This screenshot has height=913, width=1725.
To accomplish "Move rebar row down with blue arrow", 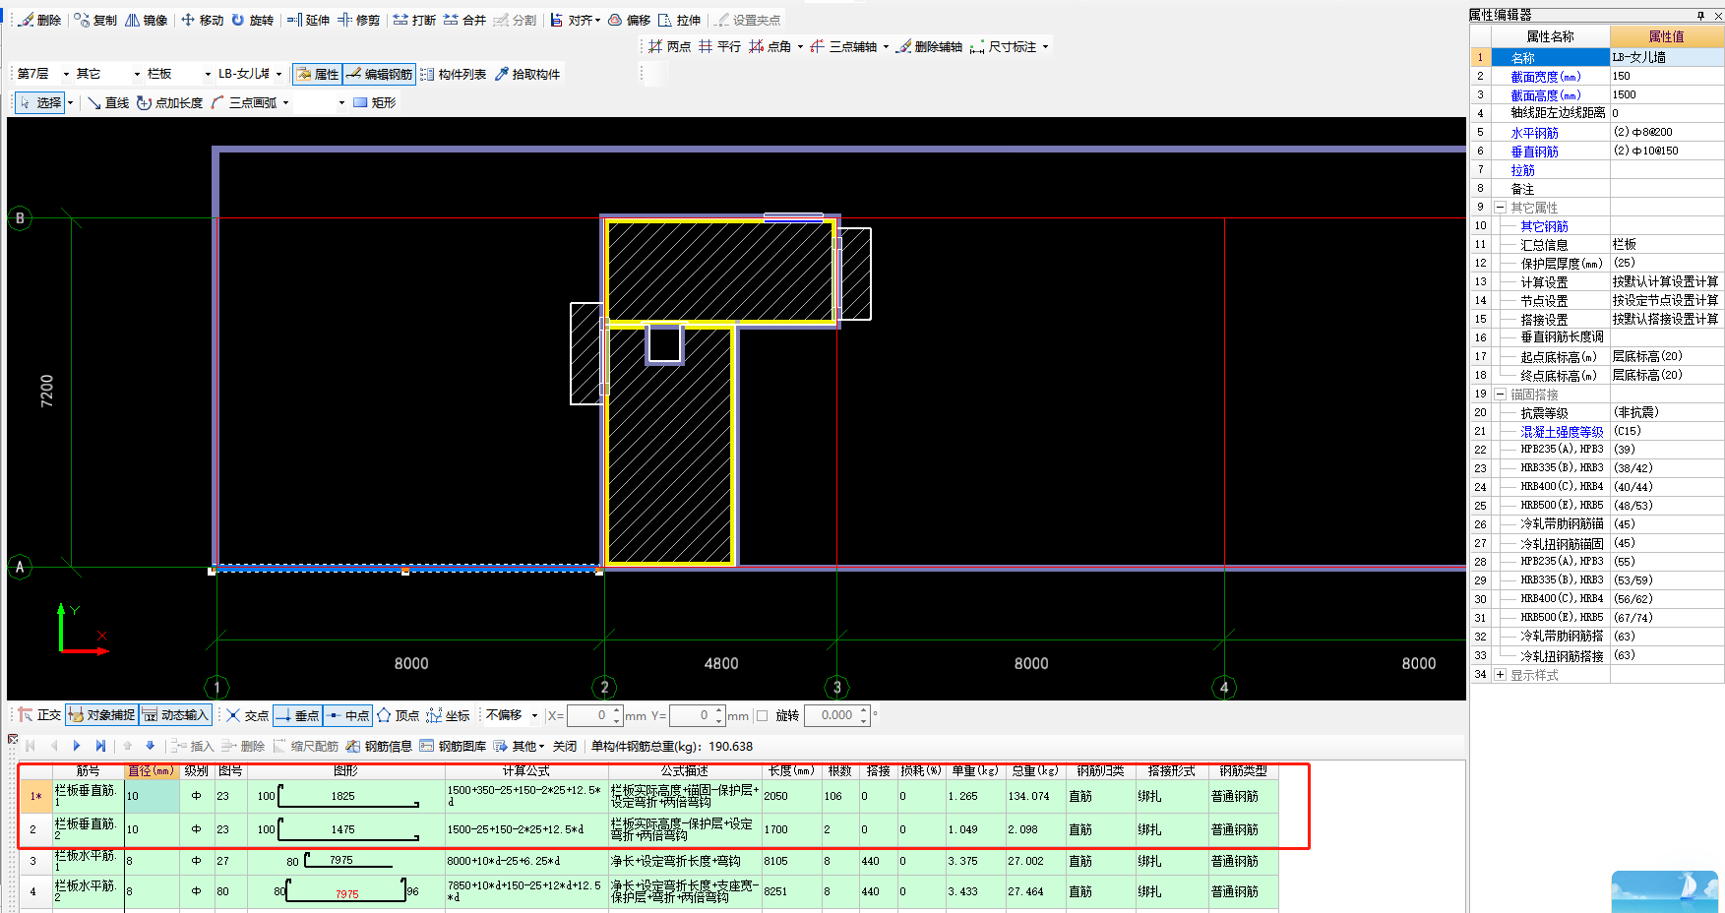I will point(150,746).
